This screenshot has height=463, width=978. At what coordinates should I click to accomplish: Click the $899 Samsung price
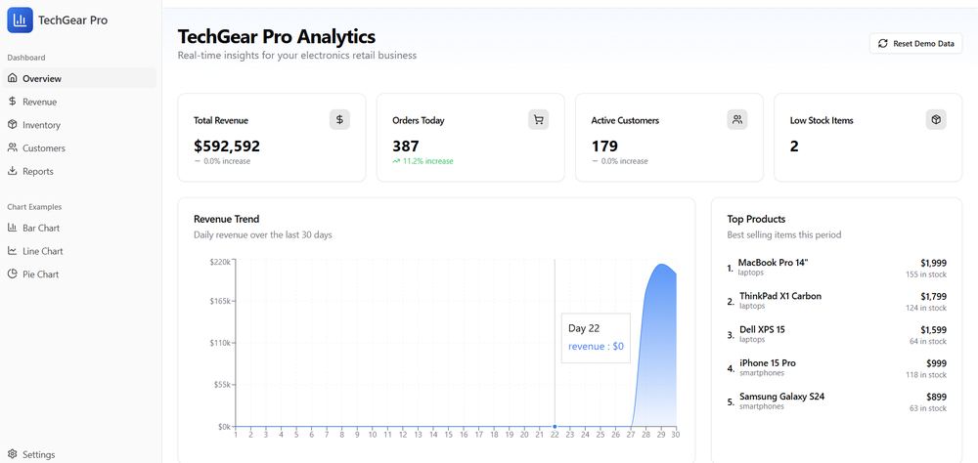pyautogui.click(x=936, y=397)
